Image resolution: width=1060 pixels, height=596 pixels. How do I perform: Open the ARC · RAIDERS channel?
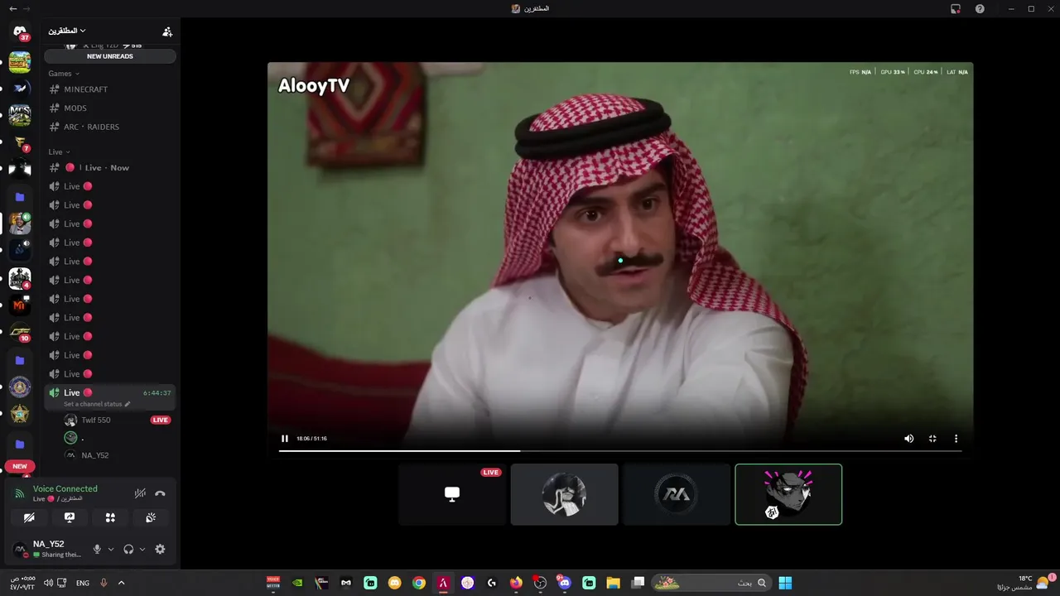point(110,127)
